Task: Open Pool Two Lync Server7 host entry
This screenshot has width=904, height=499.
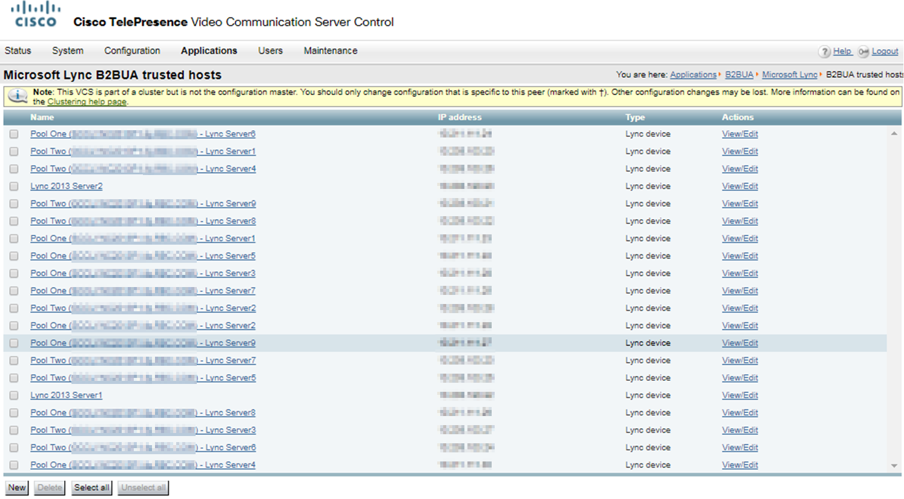Action: pos(143,360)
